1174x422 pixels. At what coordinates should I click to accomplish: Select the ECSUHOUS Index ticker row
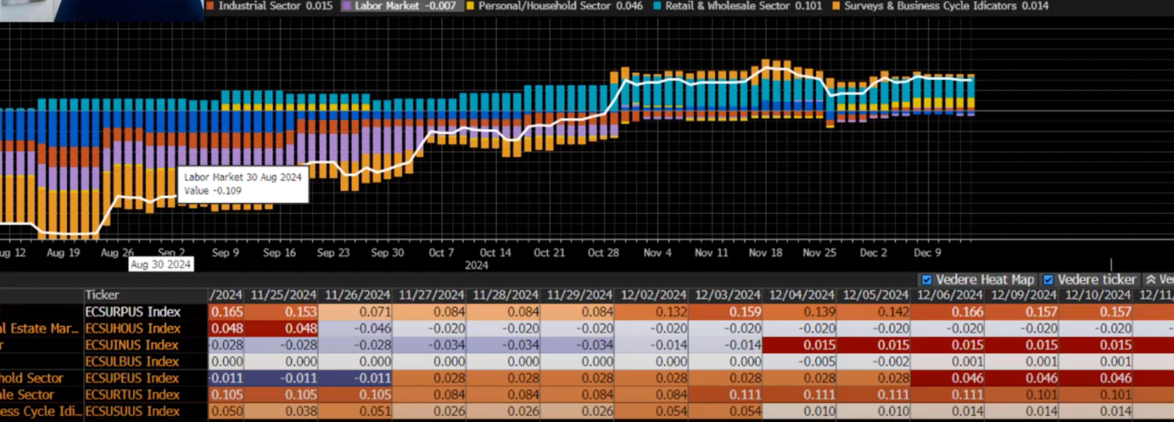pos(132,328)
